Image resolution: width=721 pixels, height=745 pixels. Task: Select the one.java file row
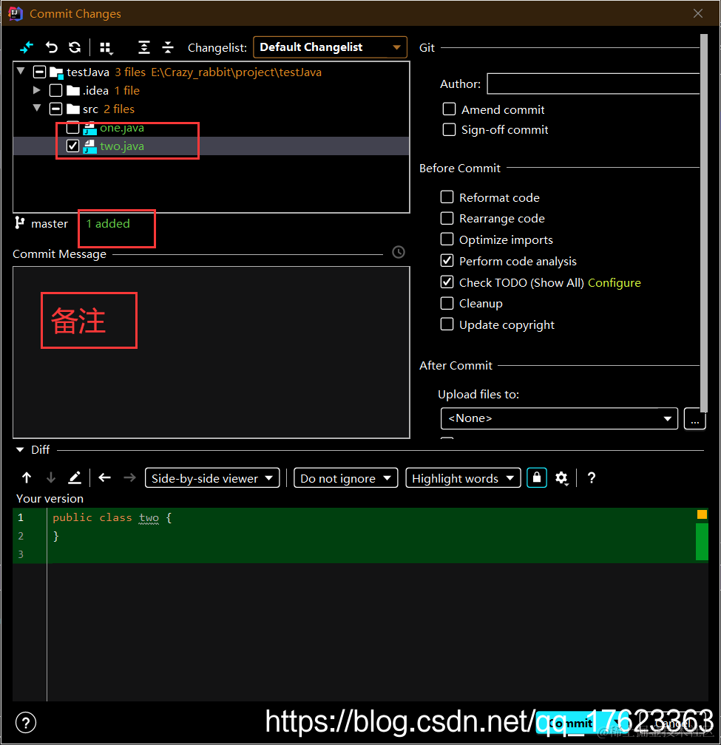click(x=211, y=128)
